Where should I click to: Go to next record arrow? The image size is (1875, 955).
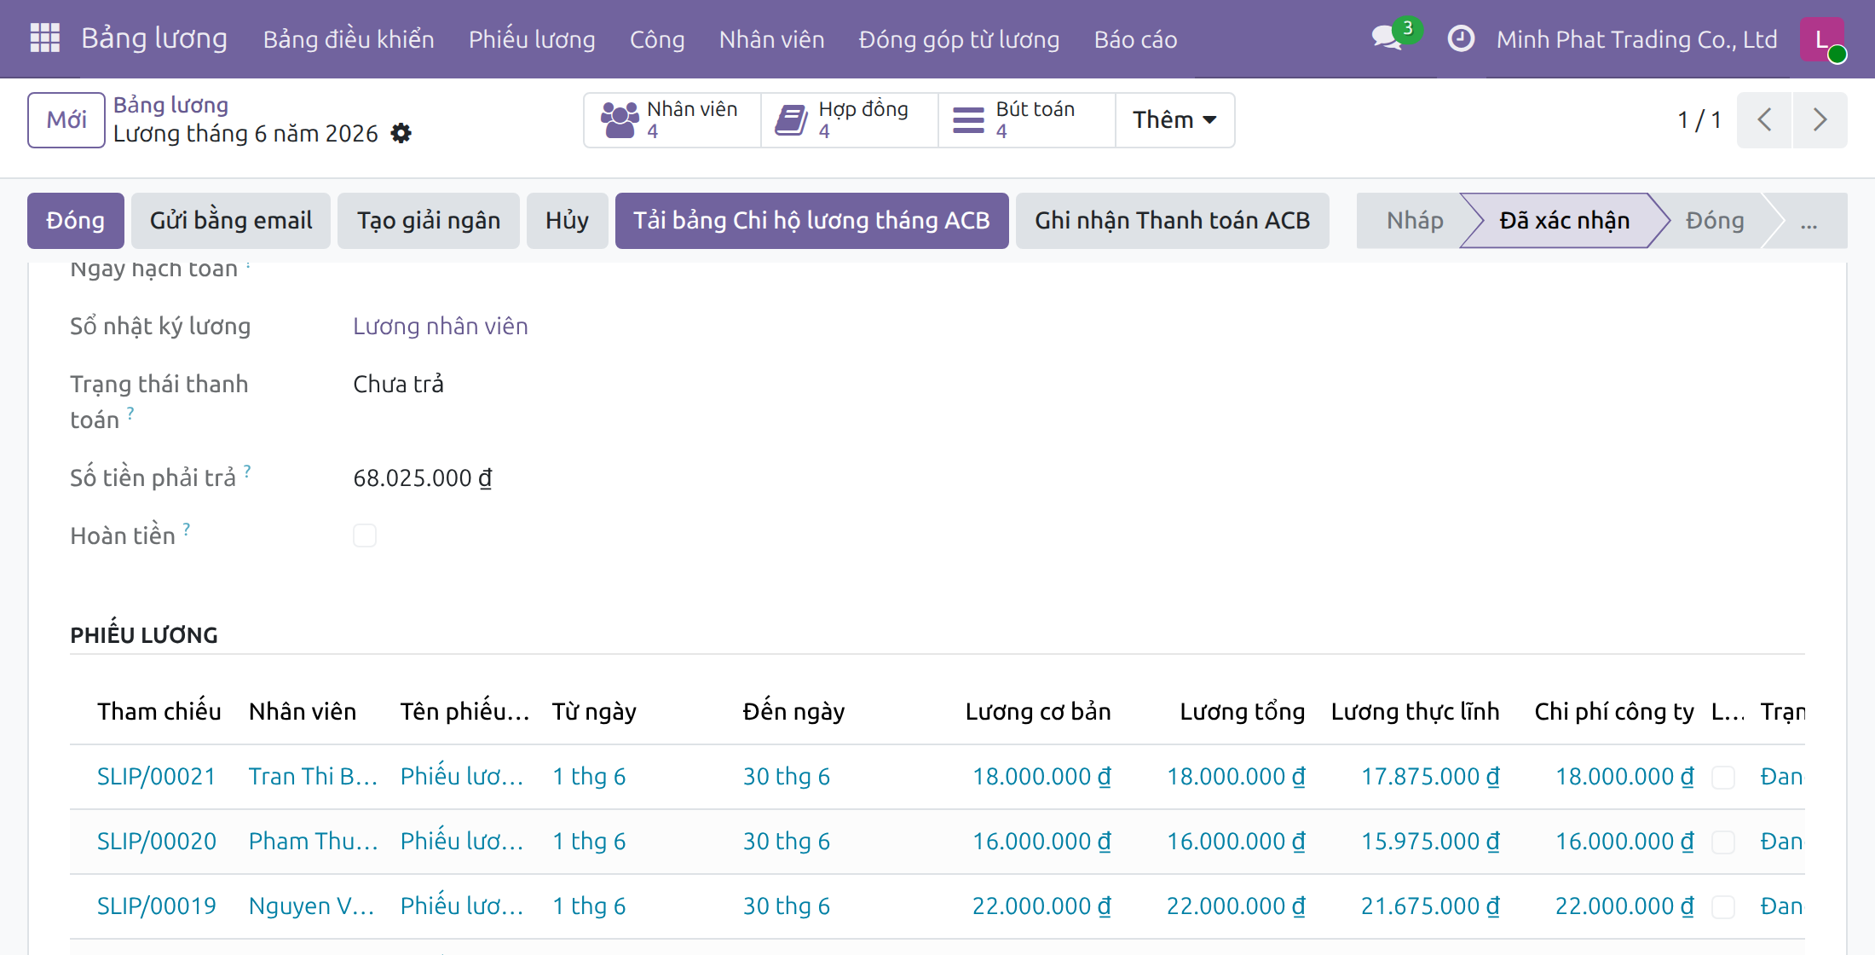(x=1820, y=120)
